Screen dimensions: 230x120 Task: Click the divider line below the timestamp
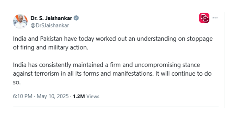(116, 106)
